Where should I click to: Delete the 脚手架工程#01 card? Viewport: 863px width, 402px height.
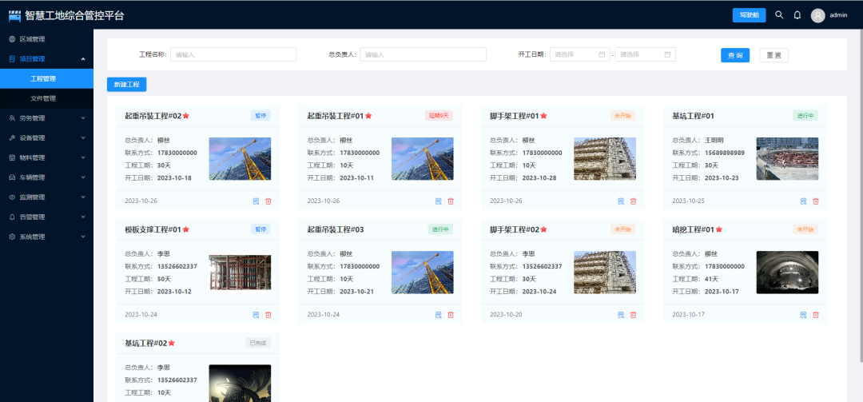tap(634, 201)
